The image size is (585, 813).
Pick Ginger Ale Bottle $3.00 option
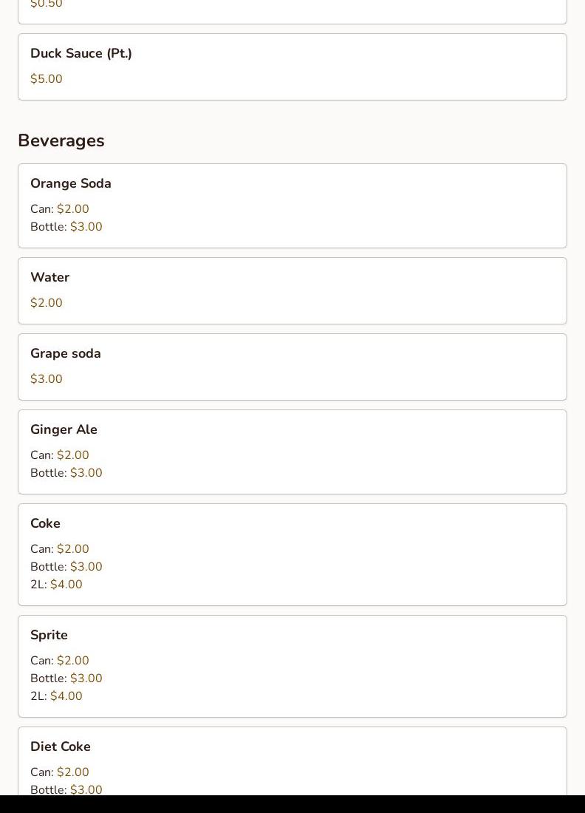point(66,473)
